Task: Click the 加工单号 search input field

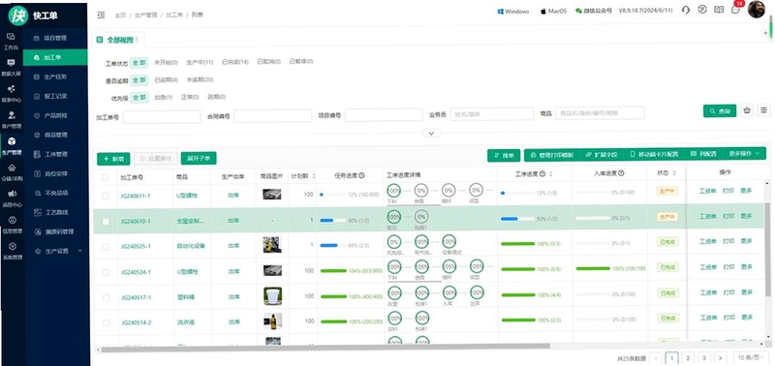Action: (162, 116)
